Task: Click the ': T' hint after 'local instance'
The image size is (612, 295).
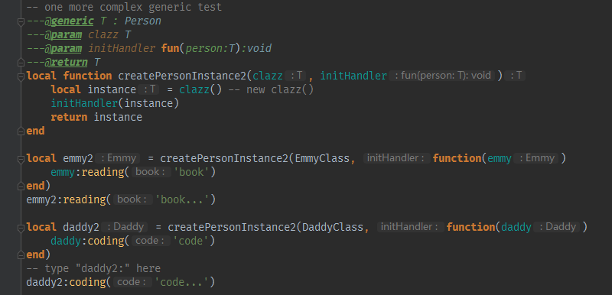Action: pos(149,89)
